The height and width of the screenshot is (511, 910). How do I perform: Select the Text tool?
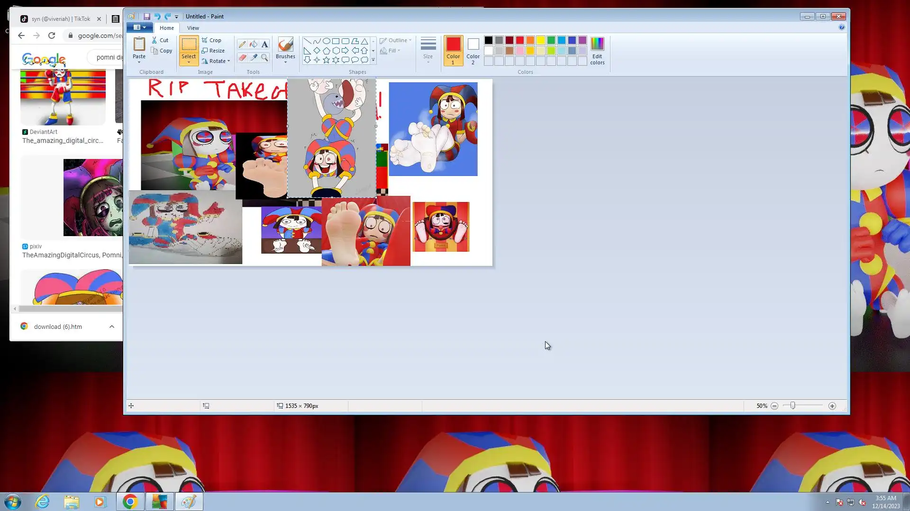pyautogui.click(x=264, y=44)
